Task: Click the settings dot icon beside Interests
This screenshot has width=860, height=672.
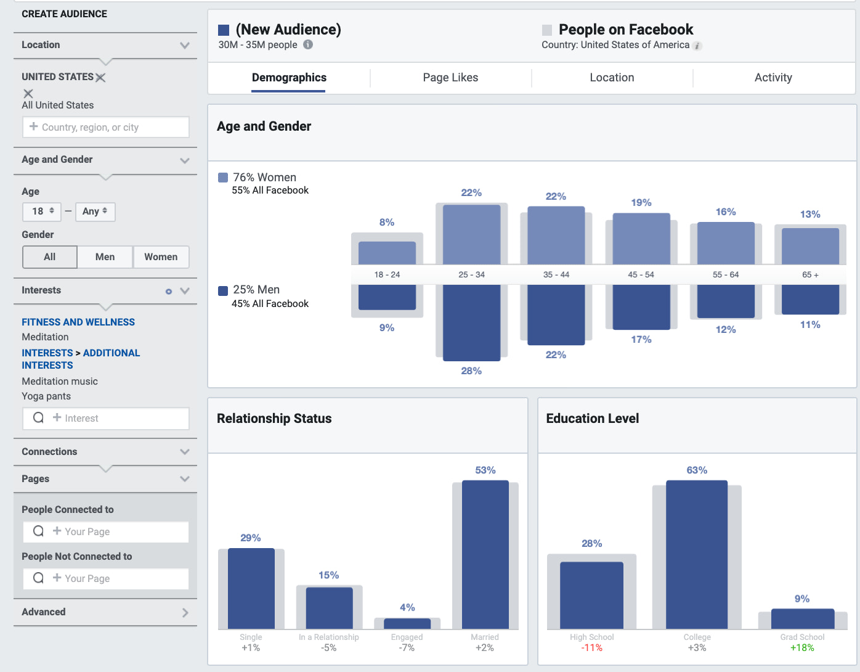Action: click(168, 291)
